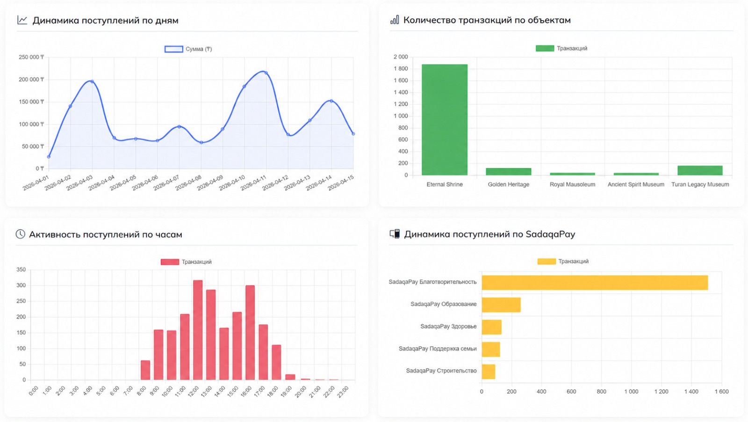Viewport: 748px width, 422px height.
Task: Click the green legend color box
Action: tap(545, 48)
